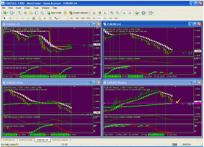The width and height of the screenshot is (204, 147).
Task: Open MetaEditor yellow diamond icon
Action: (65, 13)
